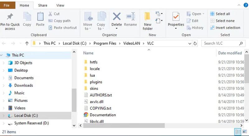The height and width of the screenshot is (136, 249).
Task: Click the New folder icon
Action: point(147,17)
